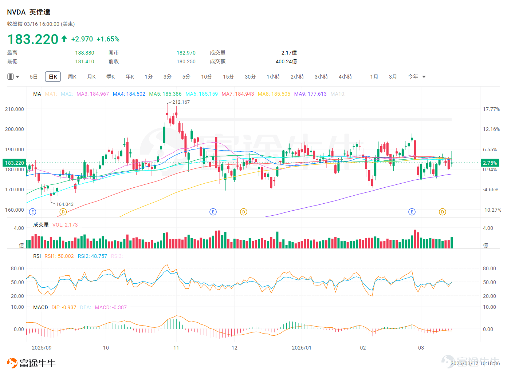507x375 pixels.
Task: Click the D dividend marker in March
Action: point(443,212)
